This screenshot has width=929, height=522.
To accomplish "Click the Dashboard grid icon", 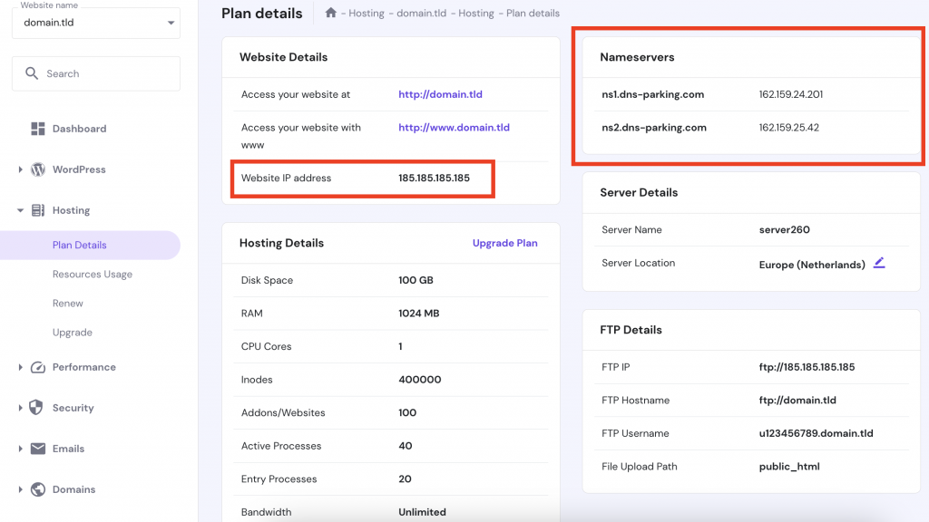I will click(38, 129).
